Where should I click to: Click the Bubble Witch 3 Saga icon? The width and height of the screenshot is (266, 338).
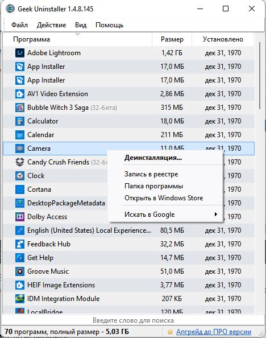(x=20, y=108)
